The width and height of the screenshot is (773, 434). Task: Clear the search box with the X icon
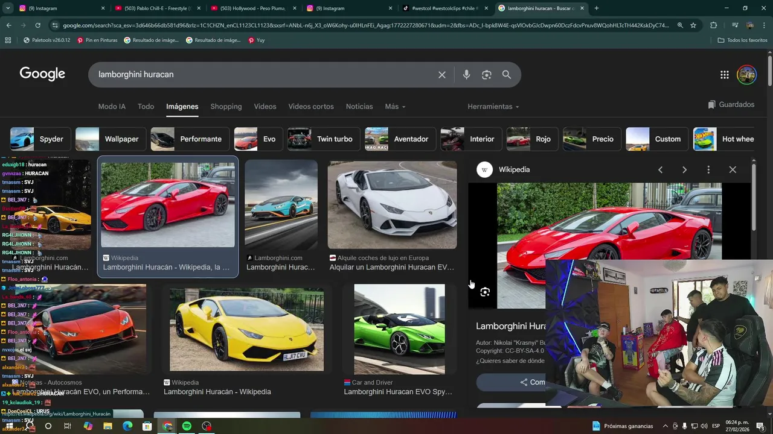click(x=442, y=75)
